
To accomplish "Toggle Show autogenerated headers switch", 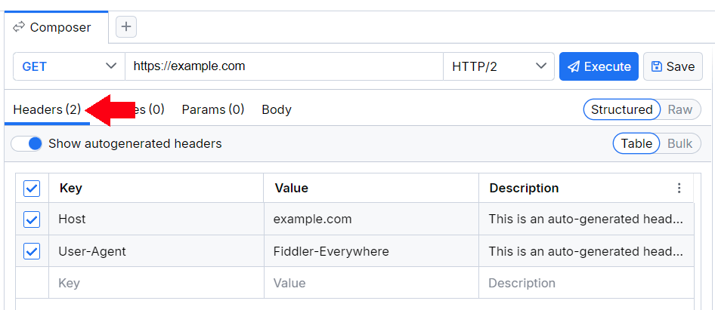I will (26, 143).
